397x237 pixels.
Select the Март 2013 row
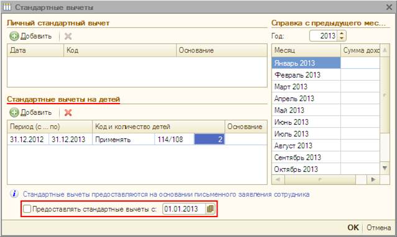[x=326, y=86]
